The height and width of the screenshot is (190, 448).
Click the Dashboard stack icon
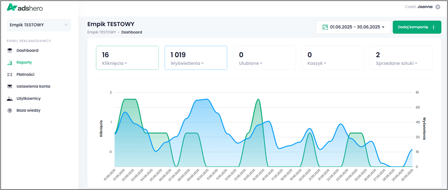click(10, 50)
